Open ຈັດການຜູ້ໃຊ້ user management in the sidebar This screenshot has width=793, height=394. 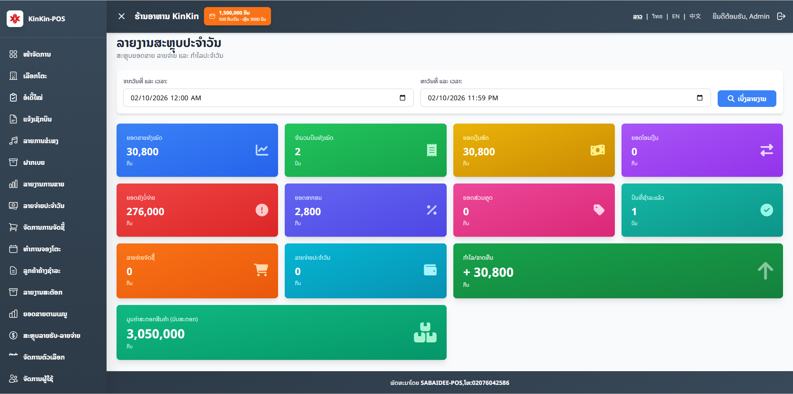coord(38,379)
